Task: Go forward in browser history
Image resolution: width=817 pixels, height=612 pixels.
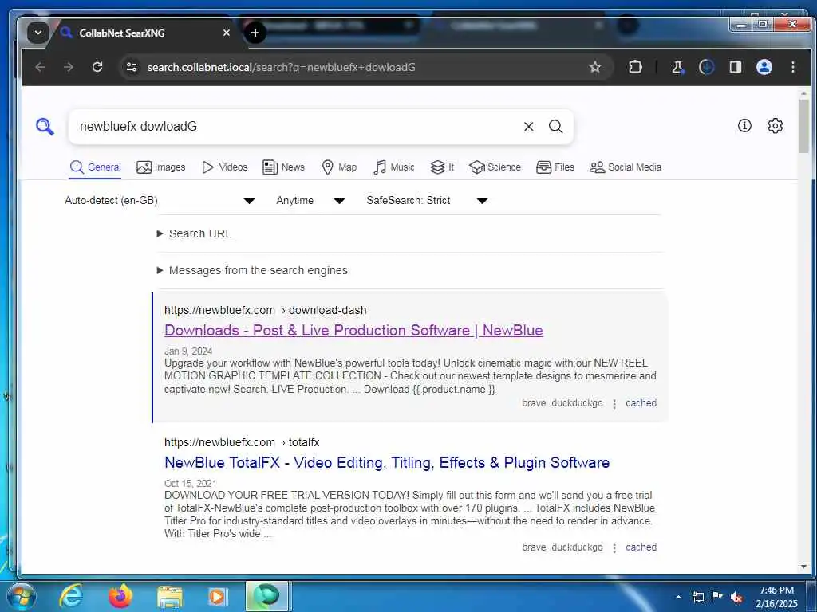Action: (69, 67)
